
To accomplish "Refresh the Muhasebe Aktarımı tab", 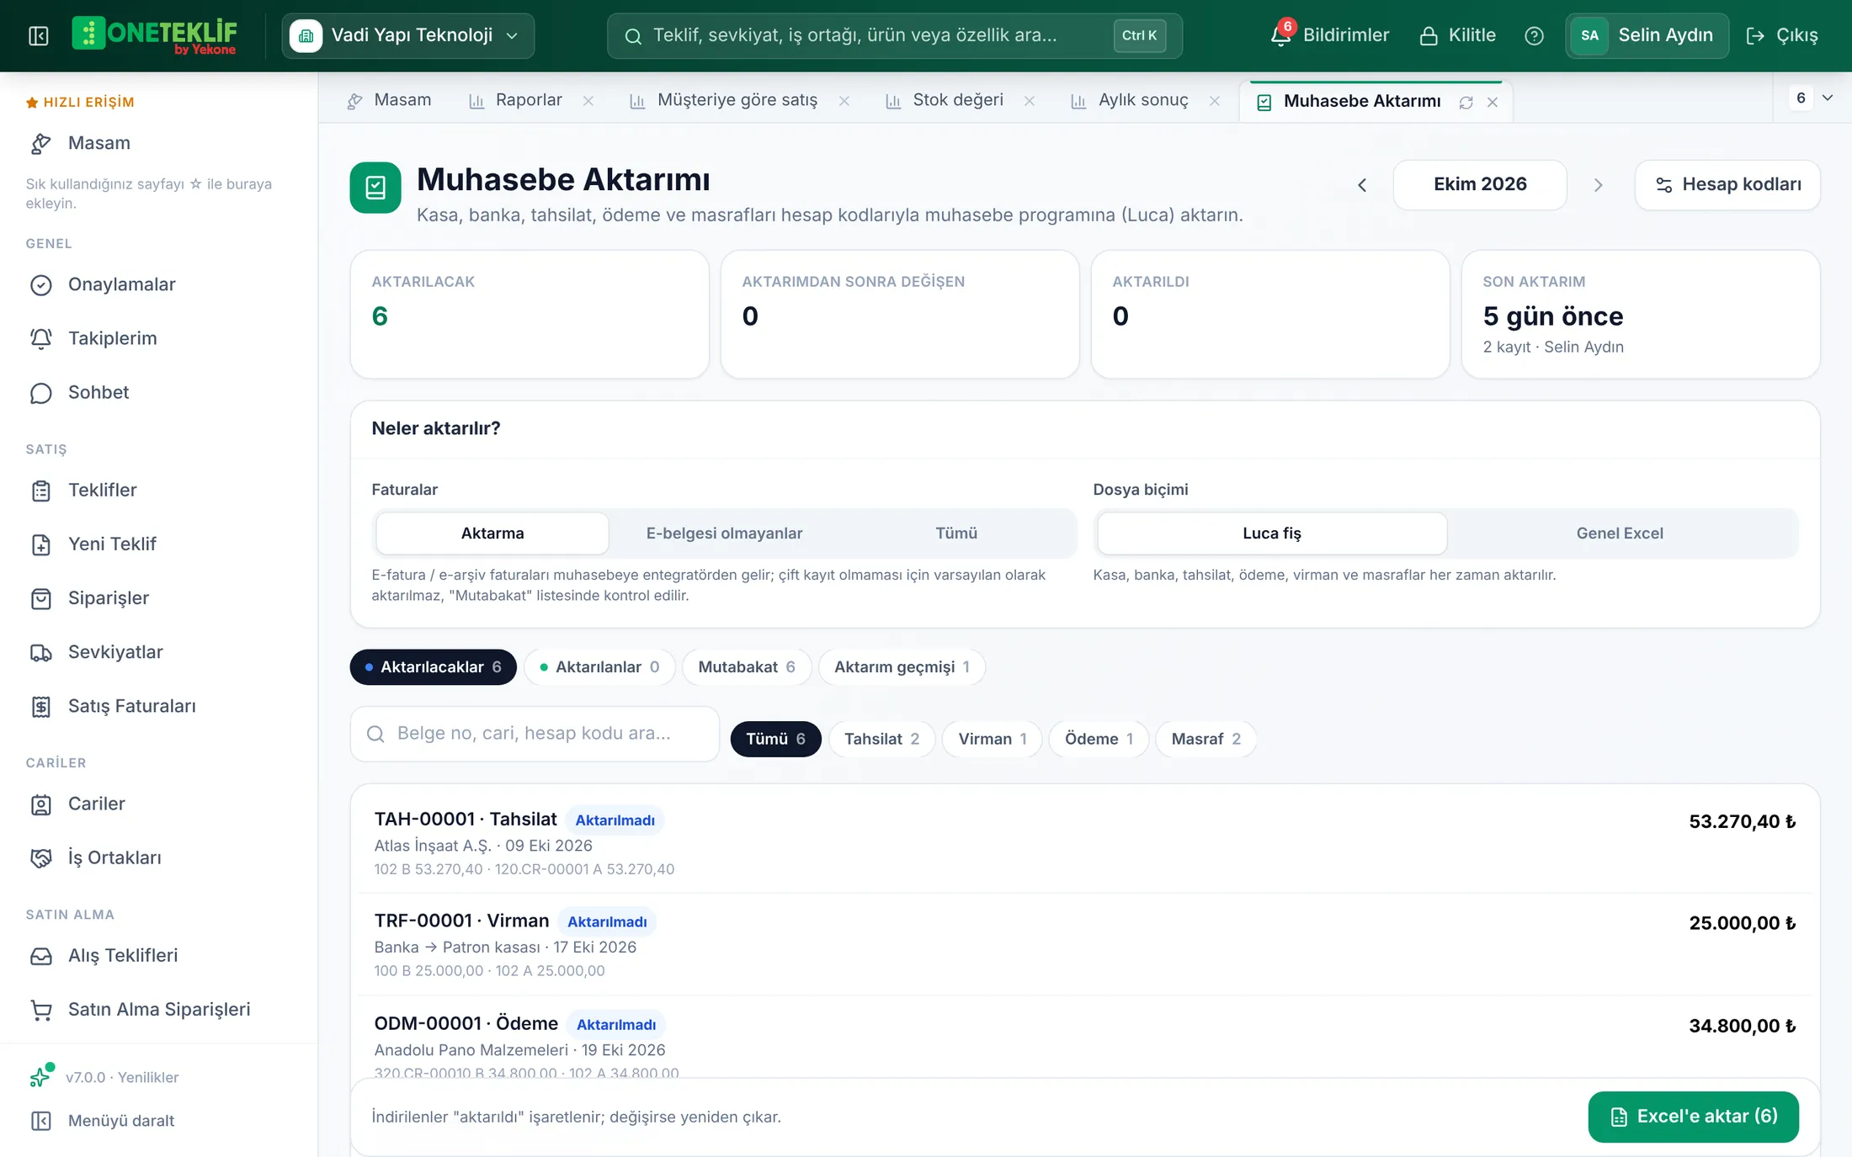I will tap(1466, 102).
